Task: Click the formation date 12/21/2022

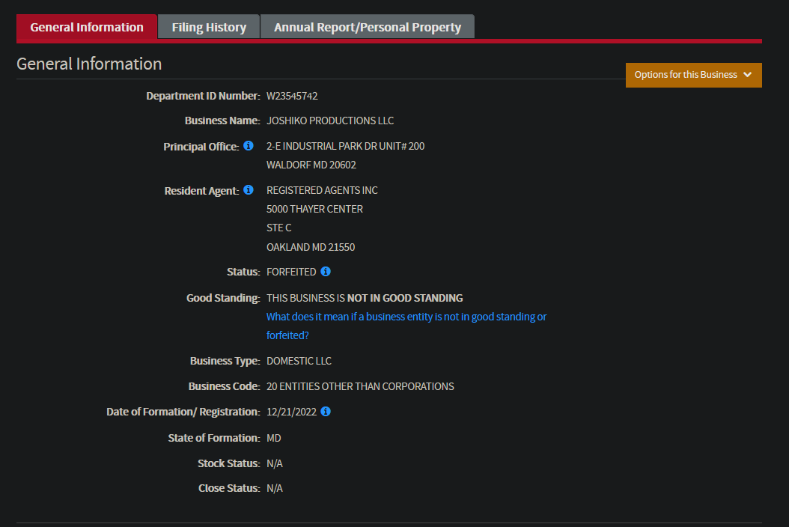Action: click(291, 412)
